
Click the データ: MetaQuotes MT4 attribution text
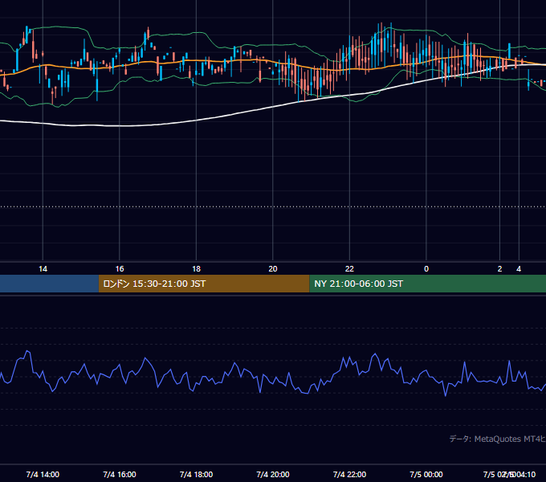498,439
